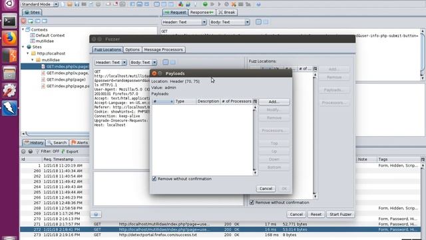Click the red shield icon in Sites toolbar
The image size is (426, 240).
coord(24,21)
